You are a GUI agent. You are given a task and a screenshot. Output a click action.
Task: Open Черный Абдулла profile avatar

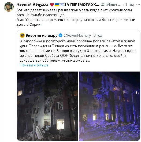click(x=9, y=7)
